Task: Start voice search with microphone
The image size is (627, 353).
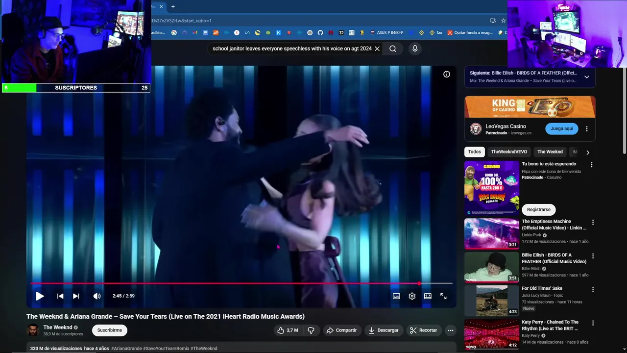Action: pyautogui.click(x=415, y=49)
